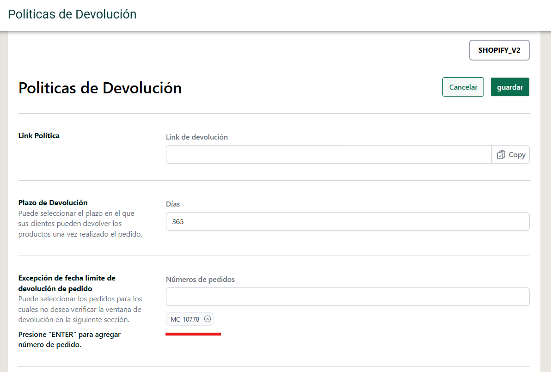The width and height of the screenshot is (551, 372).
Task: Click the Plazo de Devolución description text
Action: 80,224
